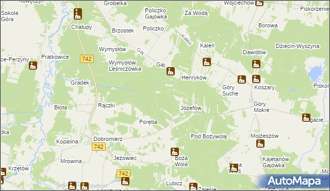The width and height of the screenshot is (330, 191).
Task: Select the Gradek place label
Action: click(80, 83)
